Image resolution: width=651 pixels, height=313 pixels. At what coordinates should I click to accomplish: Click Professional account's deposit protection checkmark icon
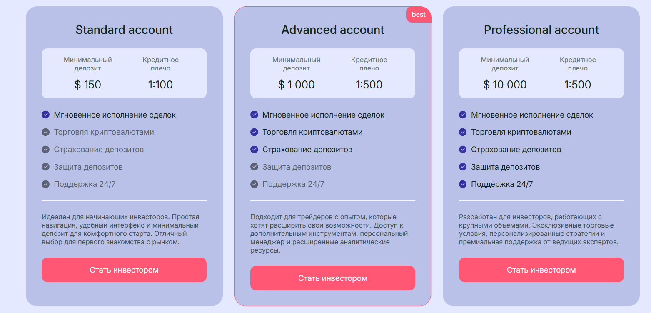463,167
